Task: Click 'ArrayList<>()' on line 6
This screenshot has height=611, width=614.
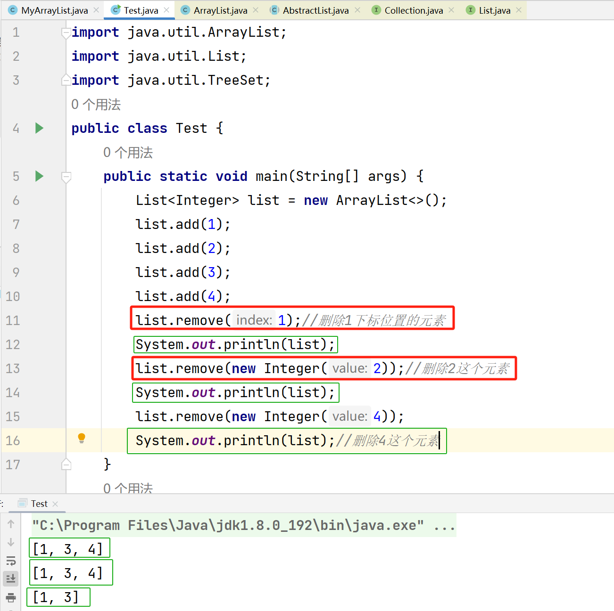Action: pos(387,200)
